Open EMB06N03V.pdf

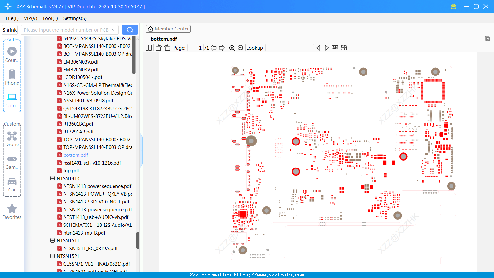(x=81, y=62)
